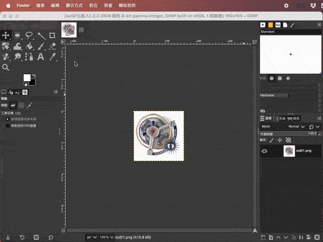Image resolution: width=323 pixels, height=242 pixels.
Task: Switch to the Paths tab
Action: click(293, 118)
